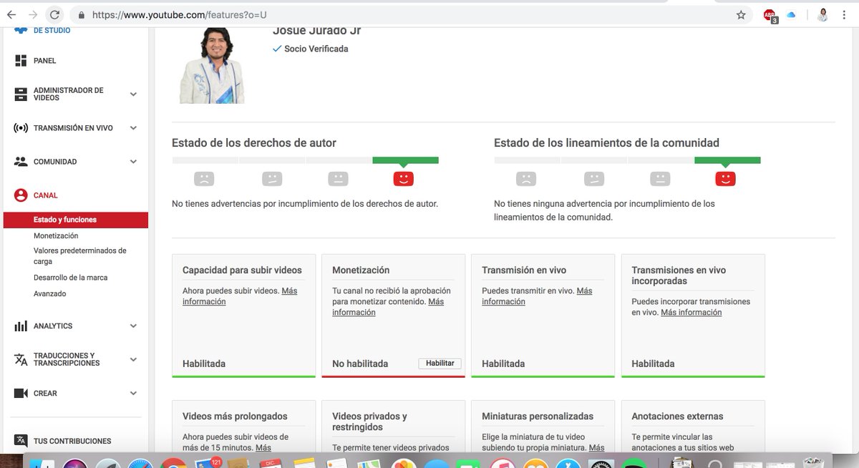Expand the Analytics section

[133, 326]
